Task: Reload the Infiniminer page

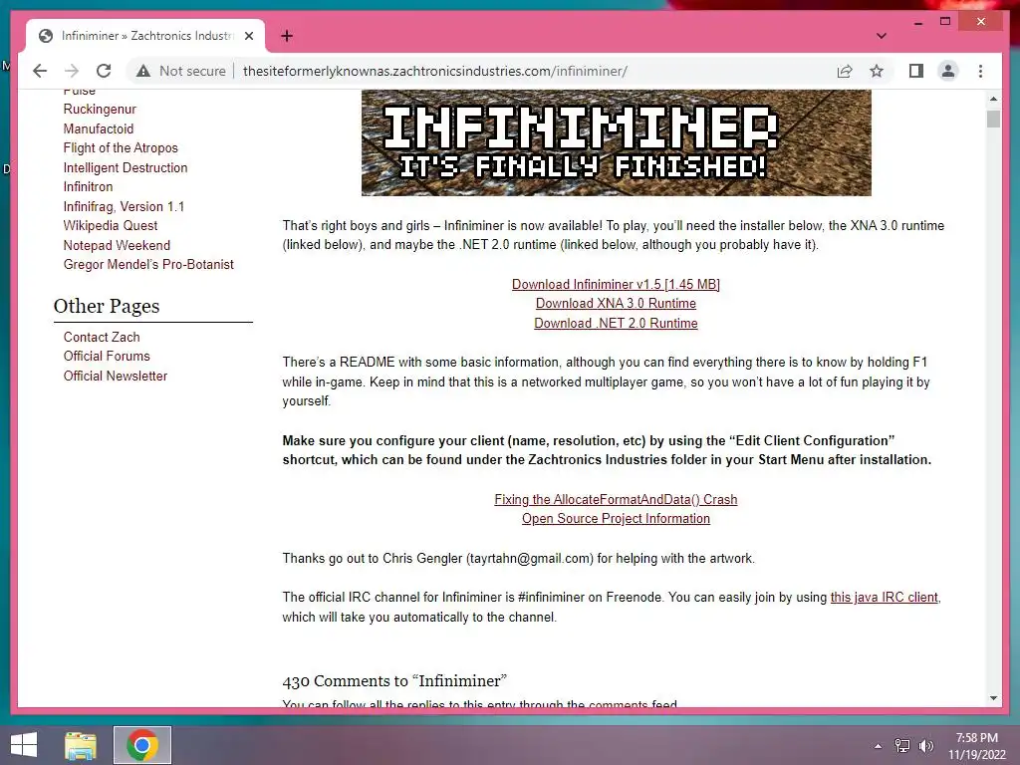Action: (104, 71)
